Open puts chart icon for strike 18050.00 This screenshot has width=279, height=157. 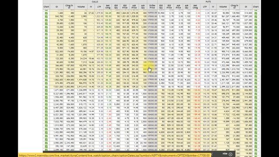click(x=256, y=90)
